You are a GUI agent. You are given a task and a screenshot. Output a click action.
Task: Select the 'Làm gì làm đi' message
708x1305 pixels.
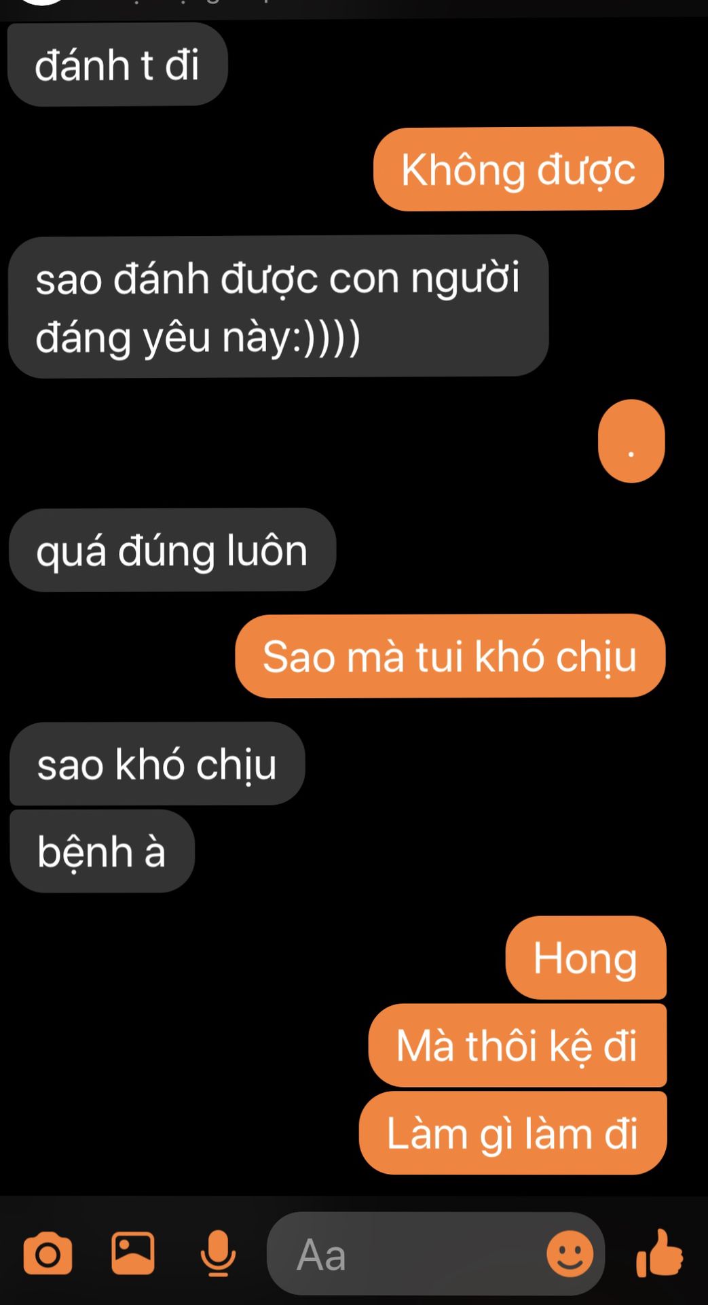point(513,1133)
